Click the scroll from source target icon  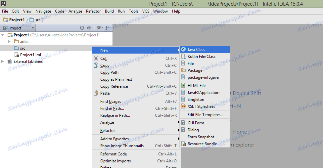coord(82,28)
